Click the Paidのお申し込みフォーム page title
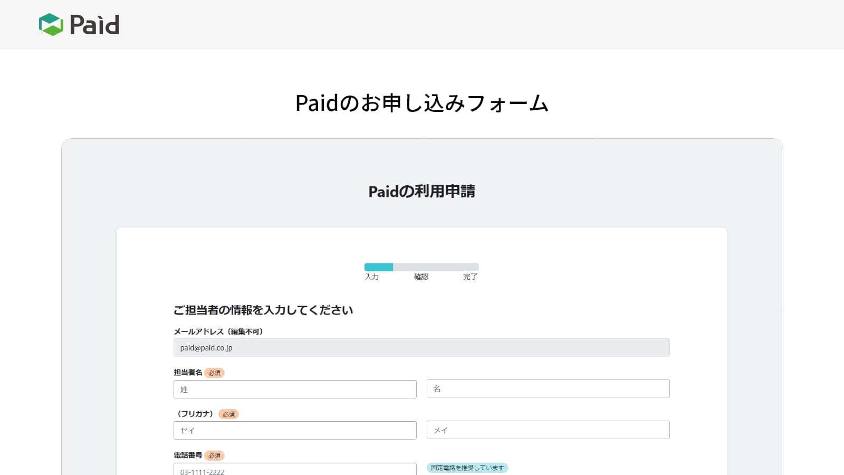This screenshot has height=475, width=844. [x=421, y=103]
